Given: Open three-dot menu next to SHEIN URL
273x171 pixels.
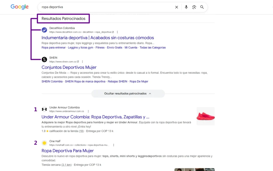Looking at the screenshot, I should coord(82,62).
